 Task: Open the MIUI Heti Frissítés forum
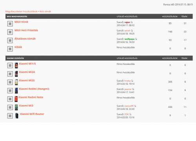[26, 30]
